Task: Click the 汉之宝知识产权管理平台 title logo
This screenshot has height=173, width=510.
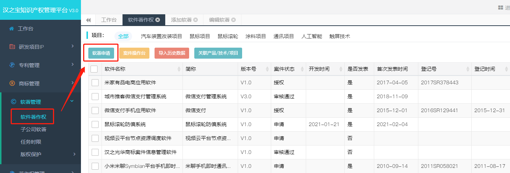Action: tap(40, 10)
